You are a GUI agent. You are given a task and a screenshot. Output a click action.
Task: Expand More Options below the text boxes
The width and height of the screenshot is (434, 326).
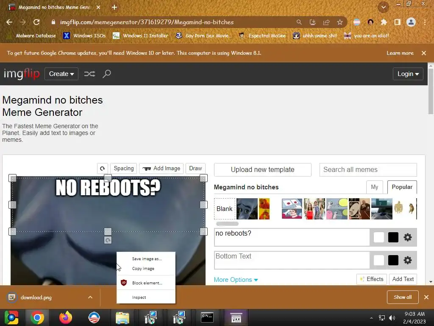[x=236, y=280]
